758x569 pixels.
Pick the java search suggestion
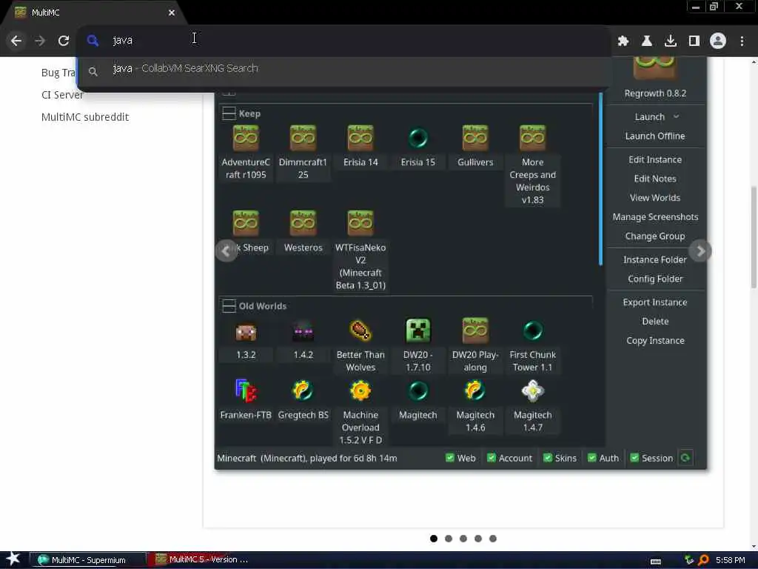[343, 70]
